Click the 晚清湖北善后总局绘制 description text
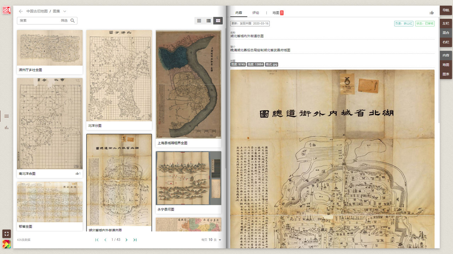 point(260,50)
